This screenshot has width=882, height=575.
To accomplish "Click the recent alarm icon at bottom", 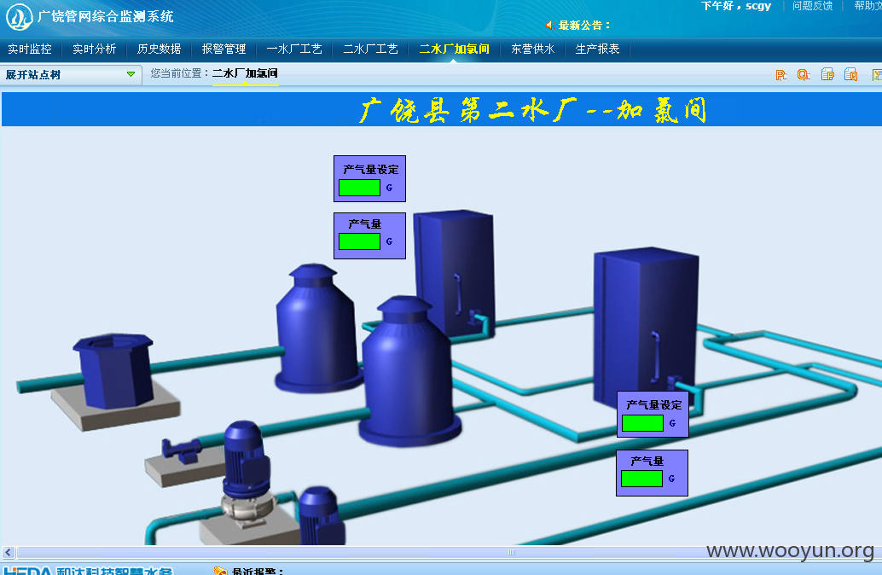I will click(220, 571).
